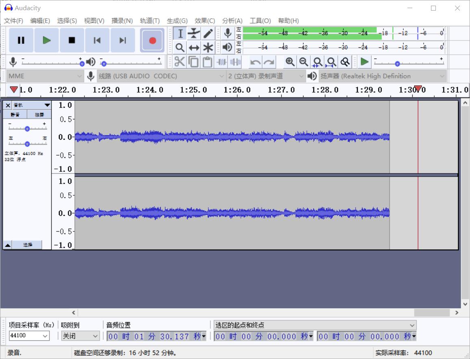Select the Envelope tool
This screenshot has height=359, width=470.
(x=194, y=33)
